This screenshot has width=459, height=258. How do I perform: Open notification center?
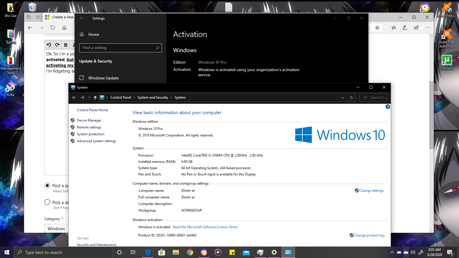click(450, 253)
